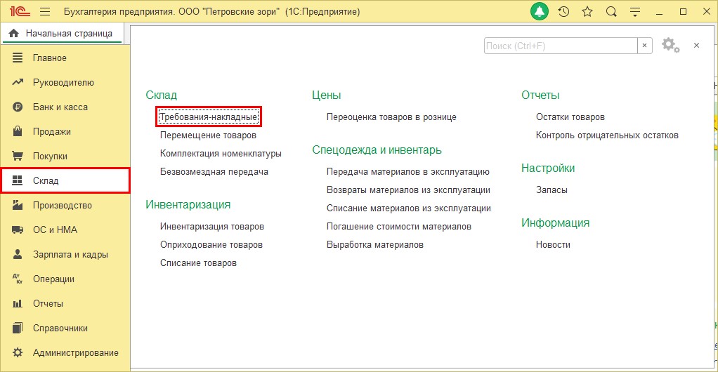Click the Продажи shopping bag icon

click(x=18, y=131)
